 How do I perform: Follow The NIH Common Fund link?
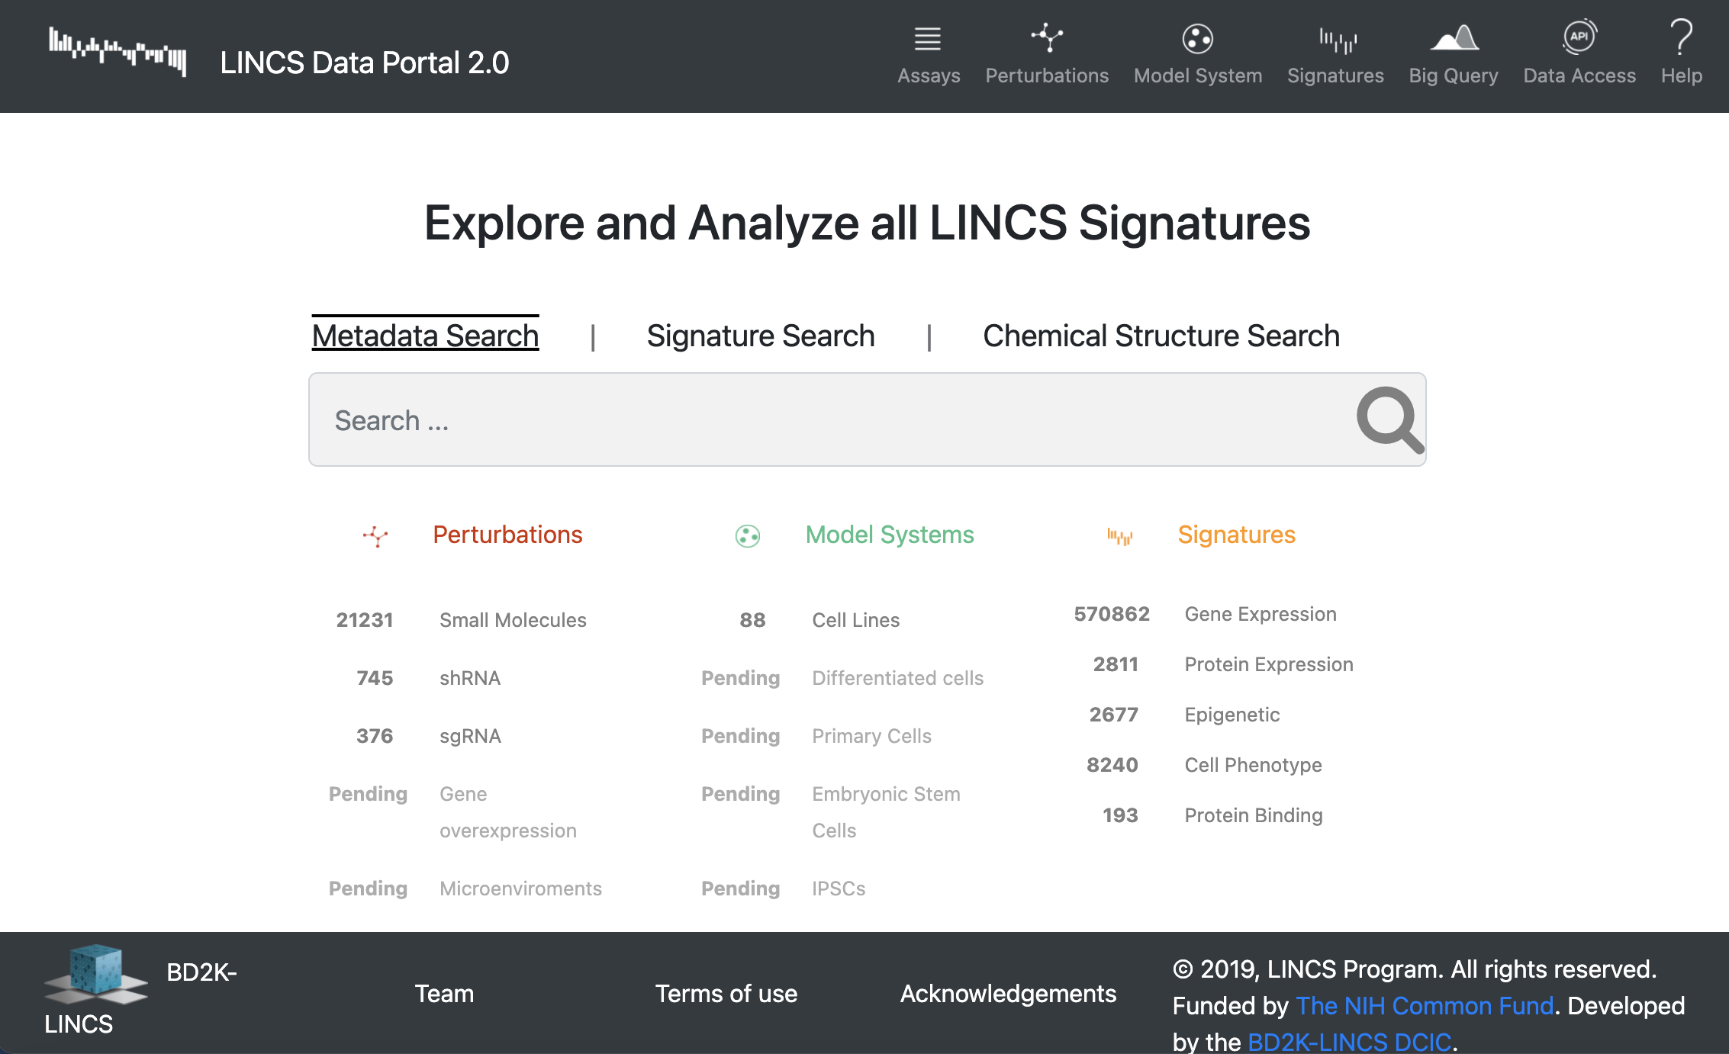(1425, 1006)
